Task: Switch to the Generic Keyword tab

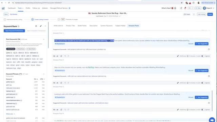Action: tap(106, 26)
